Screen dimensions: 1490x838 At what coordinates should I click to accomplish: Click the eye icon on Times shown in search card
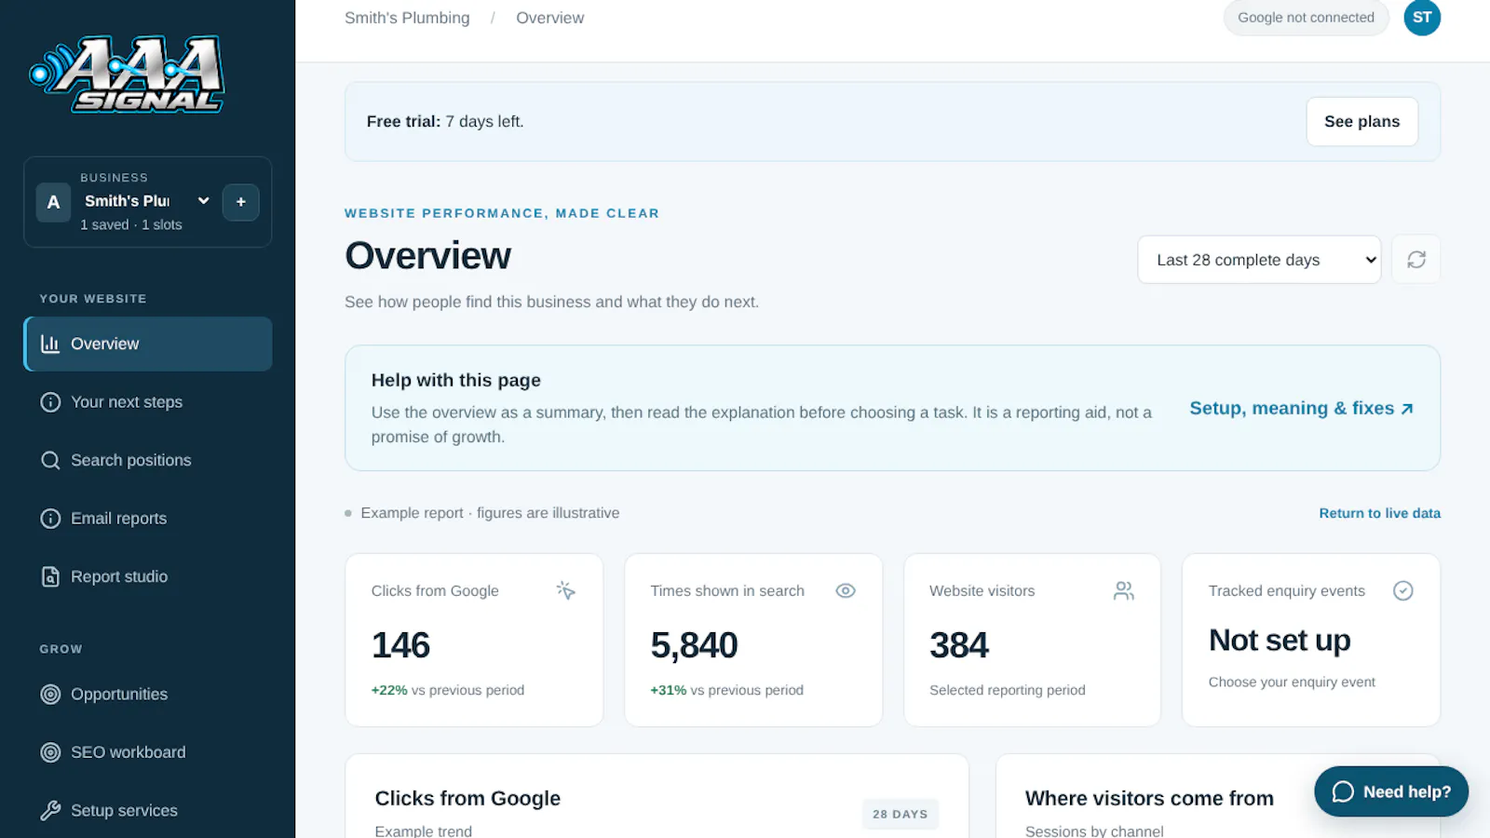(845, 590)
